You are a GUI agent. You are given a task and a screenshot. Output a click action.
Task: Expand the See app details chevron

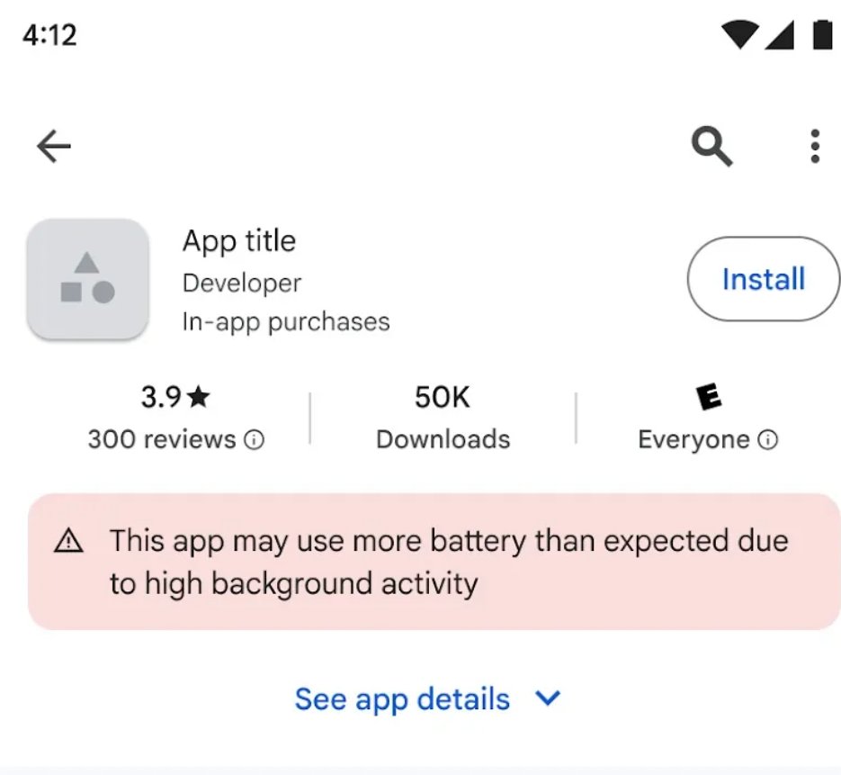(x=547, y=699)
